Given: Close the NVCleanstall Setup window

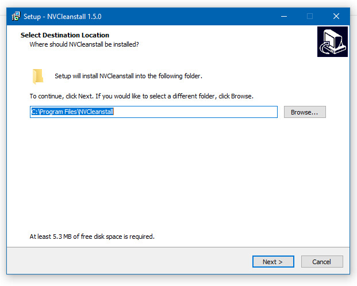Looking at the screenshot, I should pyautogui.click(x=336, y=16).
